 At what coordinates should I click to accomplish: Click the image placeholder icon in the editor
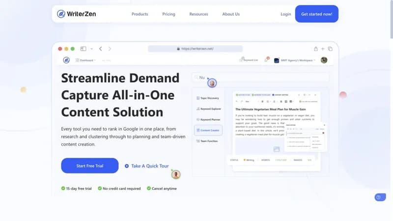(x=277, y=149)
